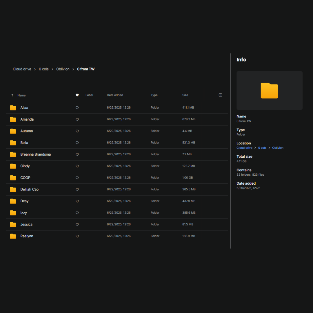Open the column settings icon
313x313 pixels.
click(220, 95)
